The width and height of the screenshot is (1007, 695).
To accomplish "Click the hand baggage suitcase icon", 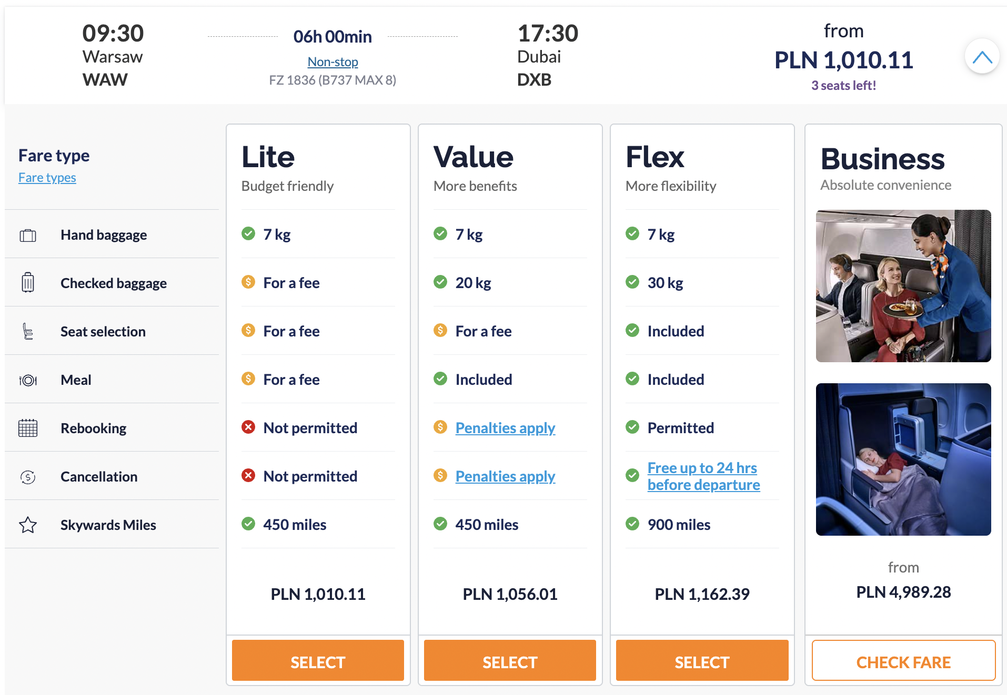I will [x=28, y=235].
